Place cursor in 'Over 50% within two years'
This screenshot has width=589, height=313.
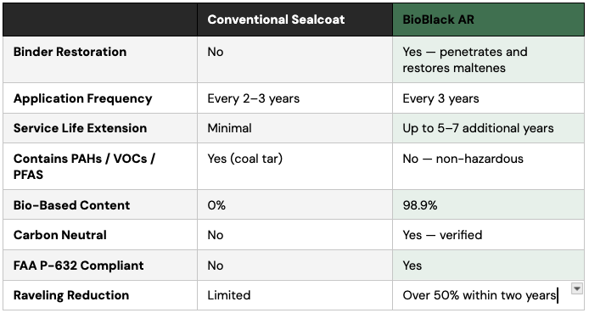(479, 295)
